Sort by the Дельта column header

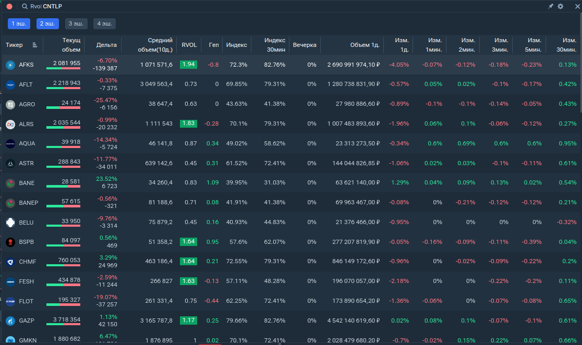(106, 45)
